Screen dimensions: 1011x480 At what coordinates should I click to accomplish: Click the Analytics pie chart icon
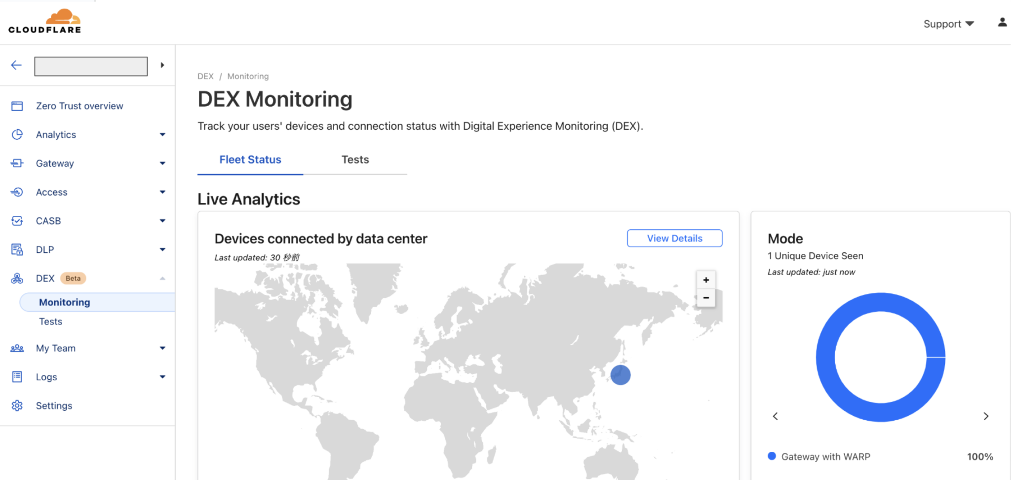[x=17, y=134]
